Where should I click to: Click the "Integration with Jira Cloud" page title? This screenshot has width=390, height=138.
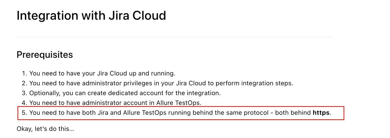(91, 16)
